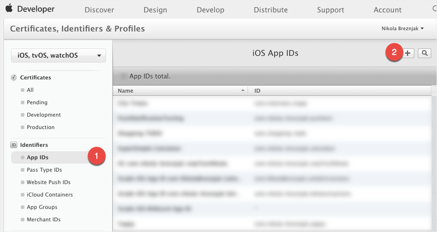Open the Support menu

[x=331, y=10]
